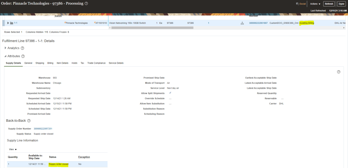
Task: Click the help icon next to Analytics
Action: pyautogui.click(x=22, y=48)
